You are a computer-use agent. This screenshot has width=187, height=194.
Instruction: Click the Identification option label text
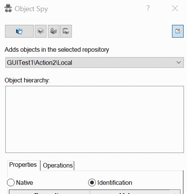pos(115,182)
